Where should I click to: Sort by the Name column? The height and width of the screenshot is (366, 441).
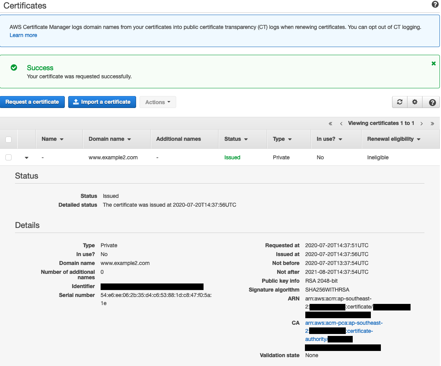[x=52, y=139]
